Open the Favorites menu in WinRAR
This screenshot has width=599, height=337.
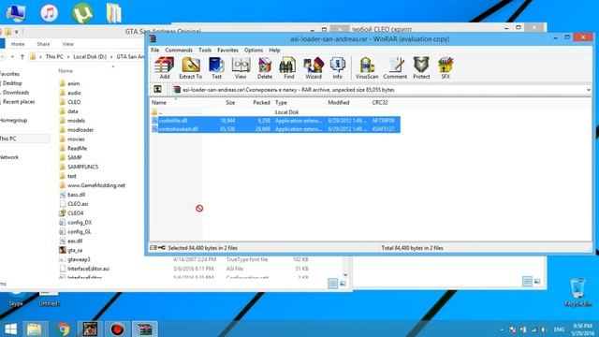(227, 50)
